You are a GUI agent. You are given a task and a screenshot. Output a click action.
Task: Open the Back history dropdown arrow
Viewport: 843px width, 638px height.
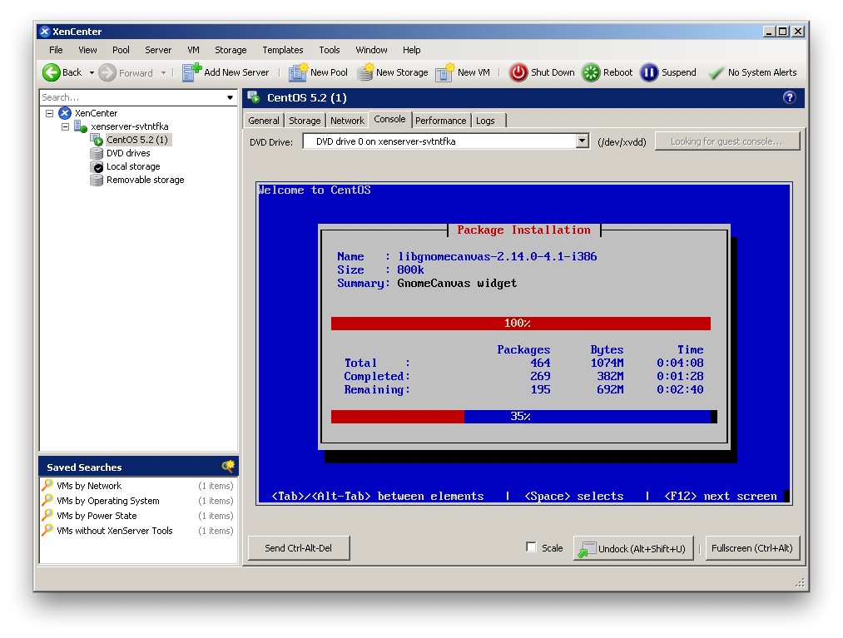point(92,72)
